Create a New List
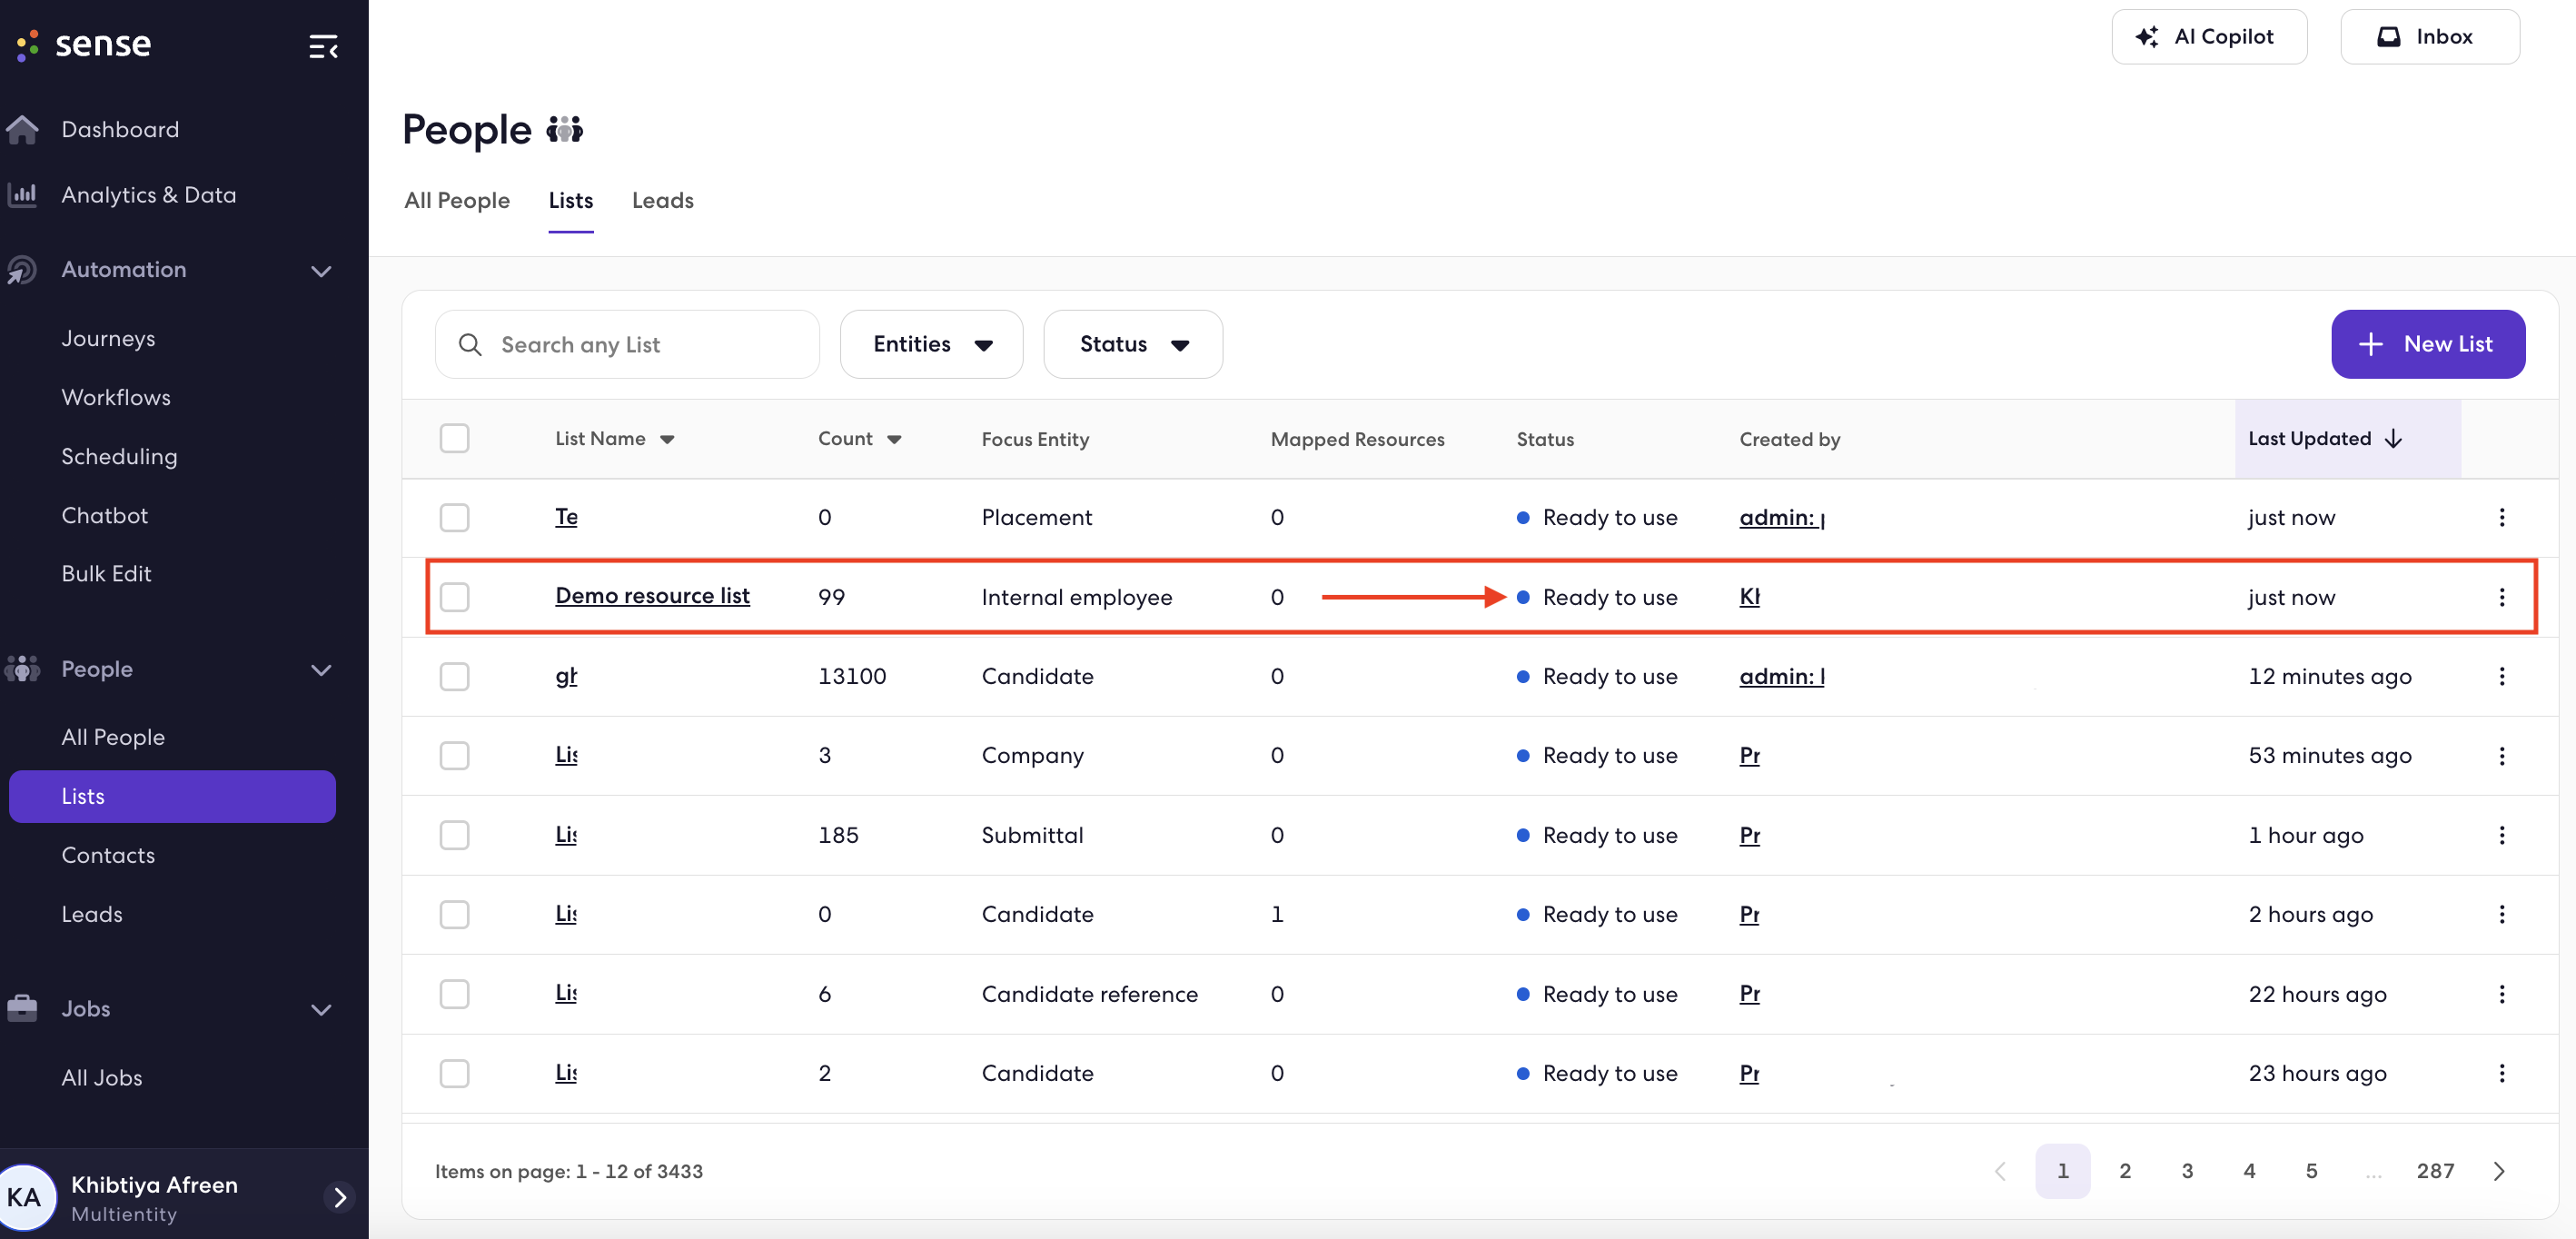Image resolution: width=2576 pixels, height=1239 pixels. click(2428, 344)
